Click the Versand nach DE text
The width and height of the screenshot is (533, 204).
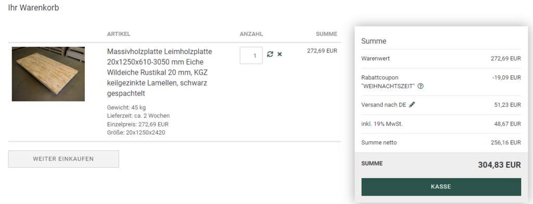pos(384,105)
